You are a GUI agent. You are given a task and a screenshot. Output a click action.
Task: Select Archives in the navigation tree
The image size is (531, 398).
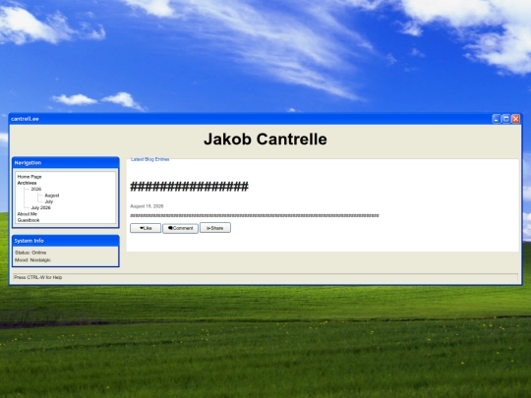point(27,183)
